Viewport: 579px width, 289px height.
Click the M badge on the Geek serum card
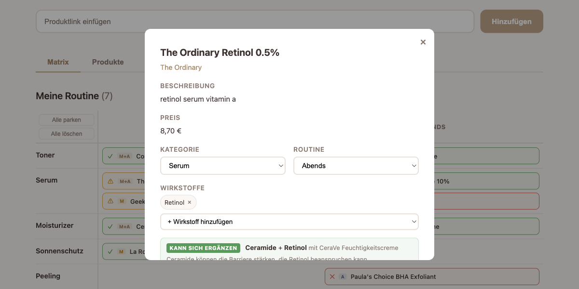point(122,201)
